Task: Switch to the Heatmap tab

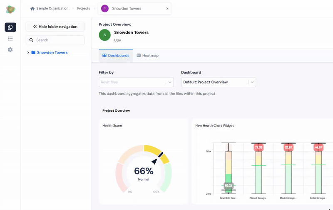Action: pyautogui.click(x=148, y=56)
